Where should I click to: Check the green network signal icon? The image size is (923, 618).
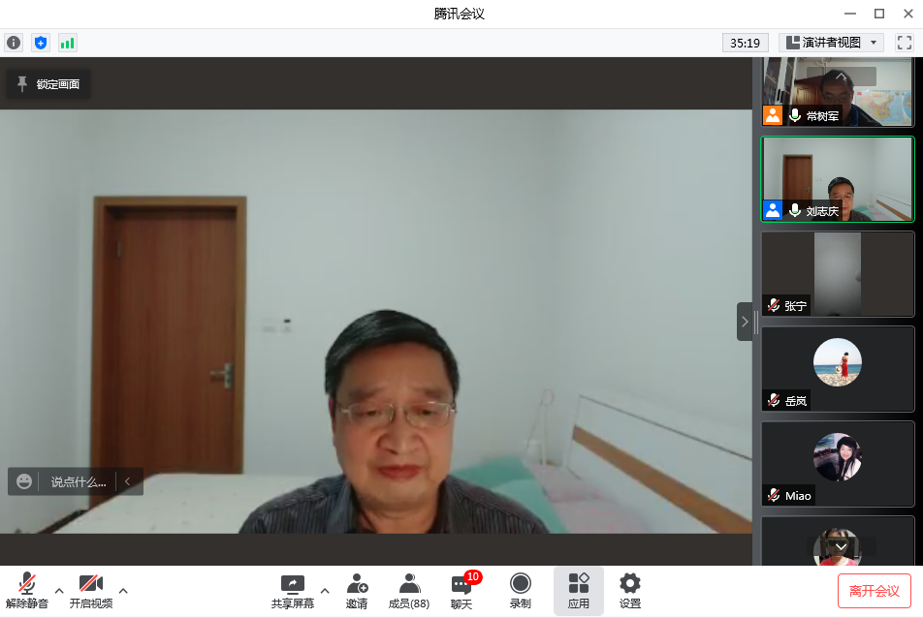tap(68, 43)
